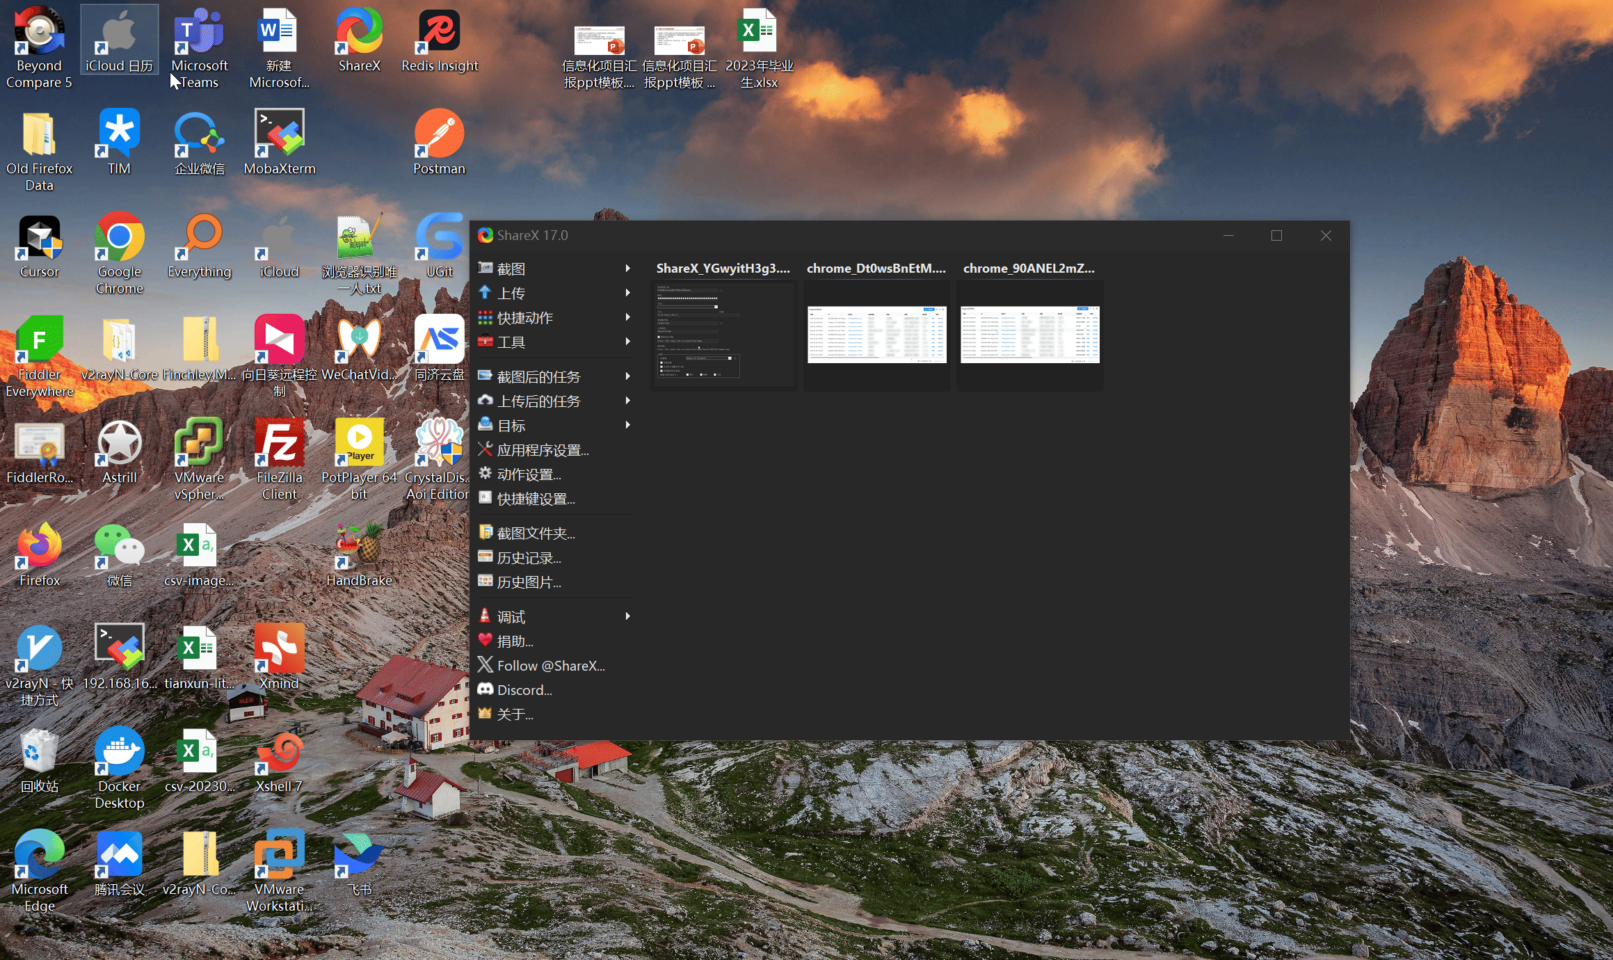This screenshot has height=960, width=1613.
Task: Click the chrome_DtOwsBnEtM.... file name label
Action: pos(876,268)
